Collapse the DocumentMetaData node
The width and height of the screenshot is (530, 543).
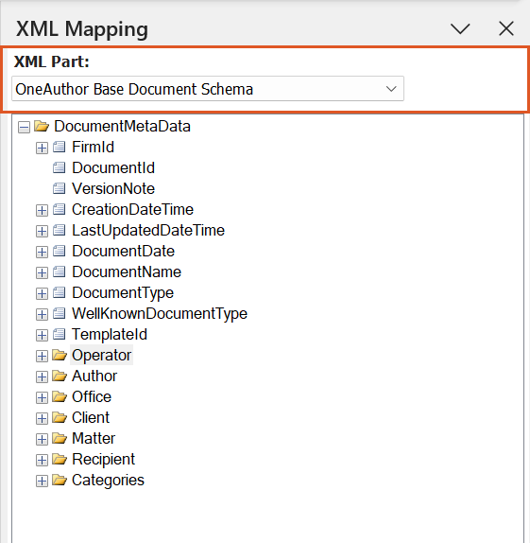(24, 127)
